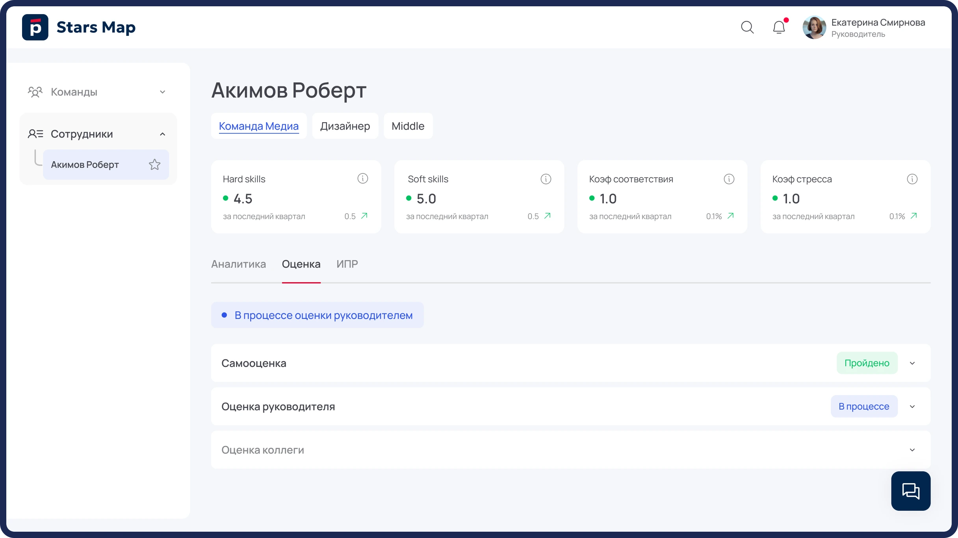
Task: Click Soft skills trend arrow icon
Action: [548, 216]
